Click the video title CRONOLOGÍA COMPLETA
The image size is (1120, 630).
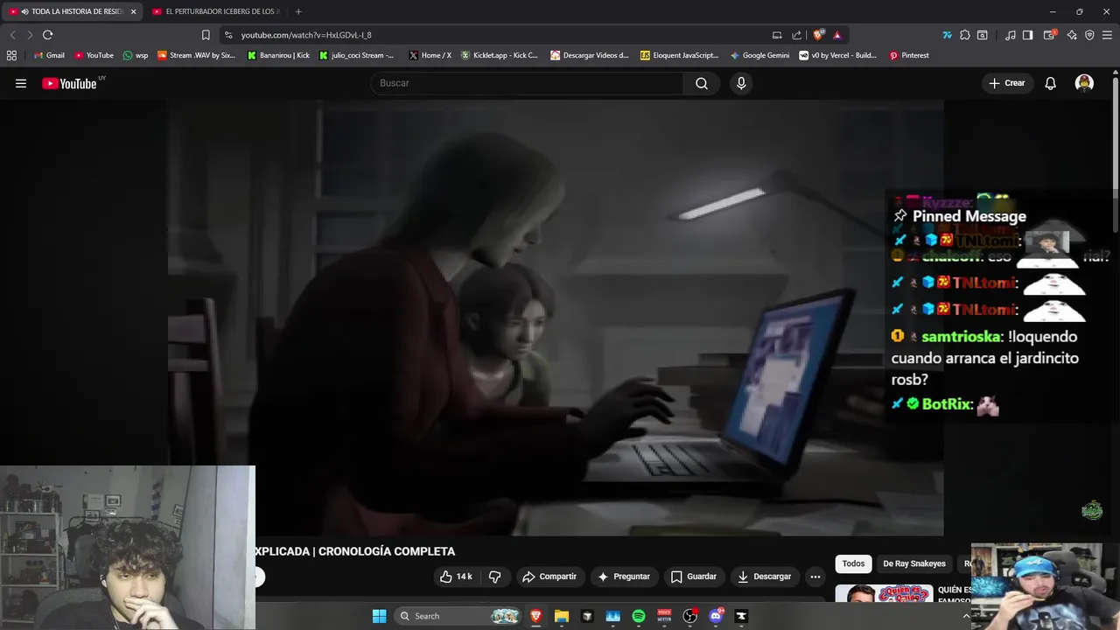click(x=355, y=551)
